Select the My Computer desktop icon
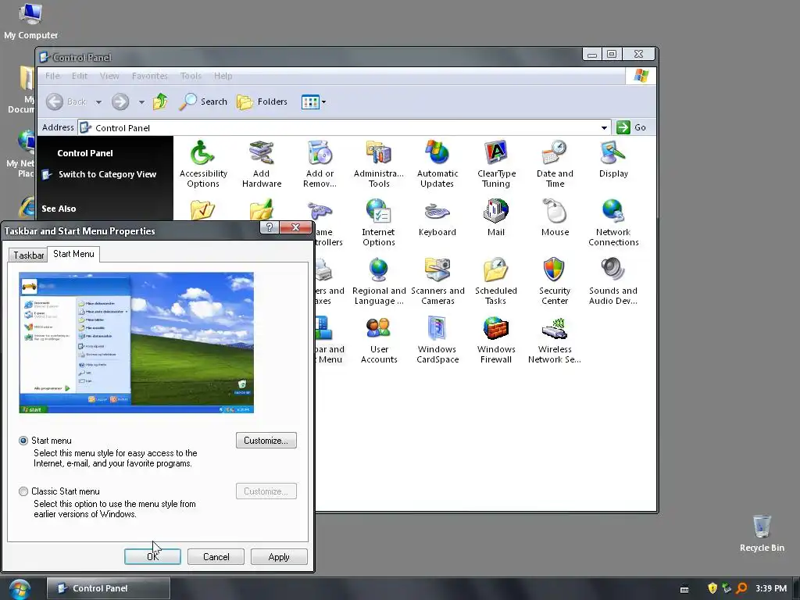The height and width of the screenshot is (600, 800). coord(30,21)
